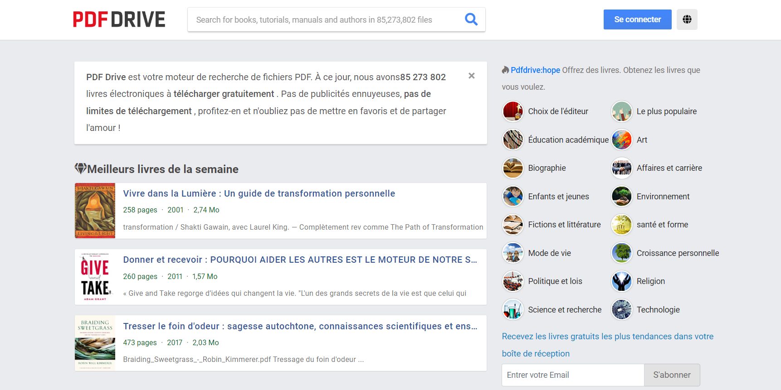The height and width of the screenshot is (390, 781).
Task: Click the Science et recherche icon
Action: pyautogui.click(x=513, y=310)
